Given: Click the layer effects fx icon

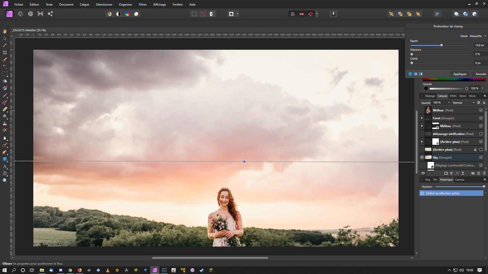Looking at the screenshot, I should pos(457,173).
